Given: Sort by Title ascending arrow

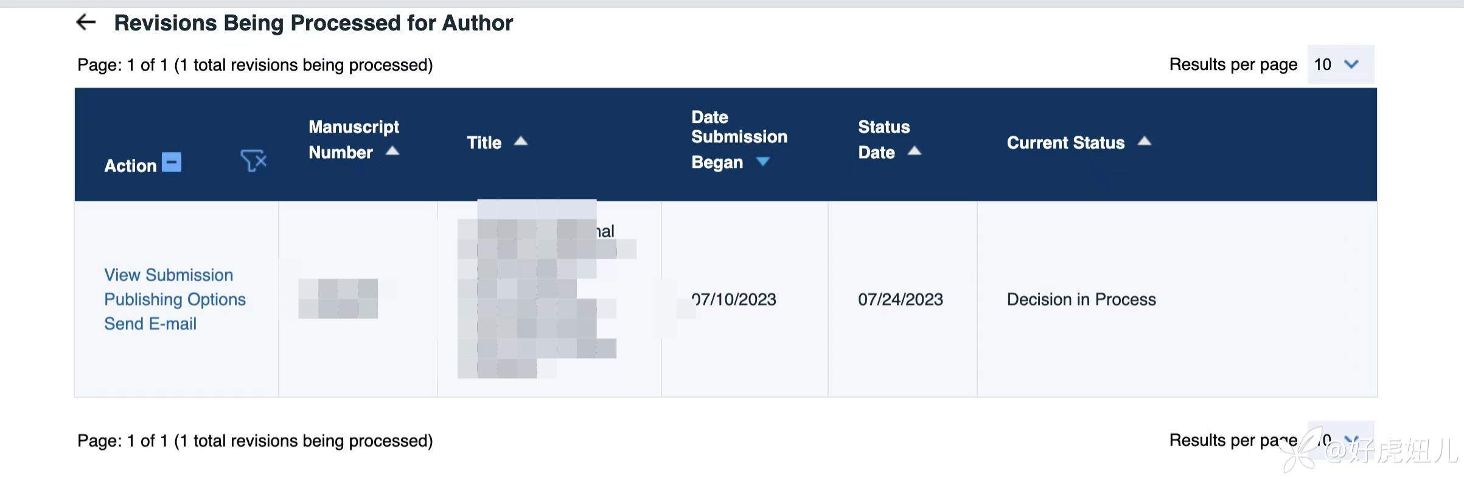Looking at the screenshot, I should [520, 141].
